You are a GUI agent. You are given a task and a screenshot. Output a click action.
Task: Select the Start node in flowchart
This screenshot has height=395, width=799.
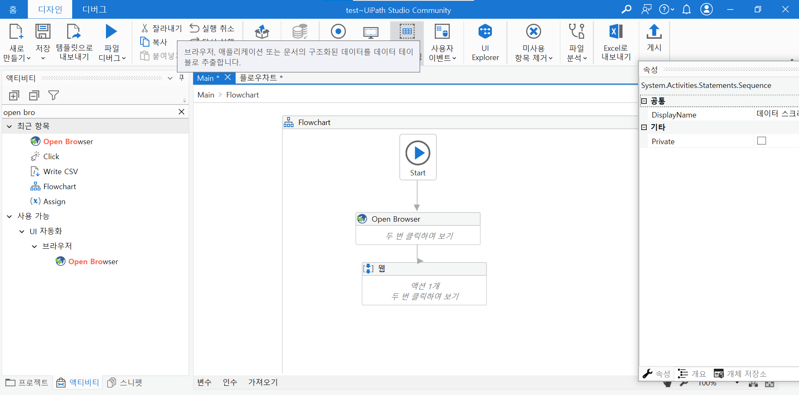tap(418, 157)
